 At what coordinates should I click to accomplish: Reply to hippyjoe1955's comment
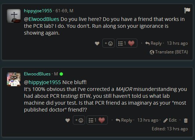154,43
